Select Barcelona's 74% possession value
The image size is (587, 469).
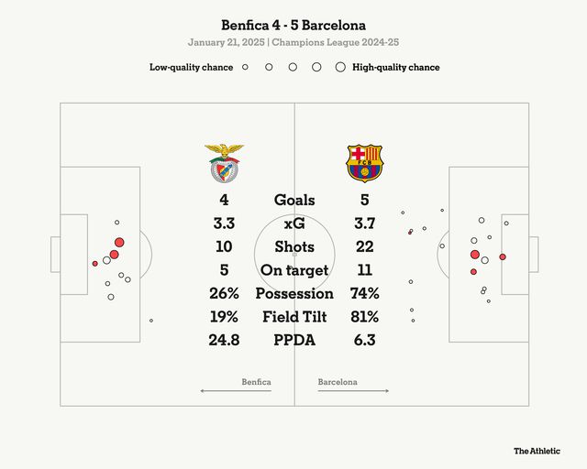(364, 294)
